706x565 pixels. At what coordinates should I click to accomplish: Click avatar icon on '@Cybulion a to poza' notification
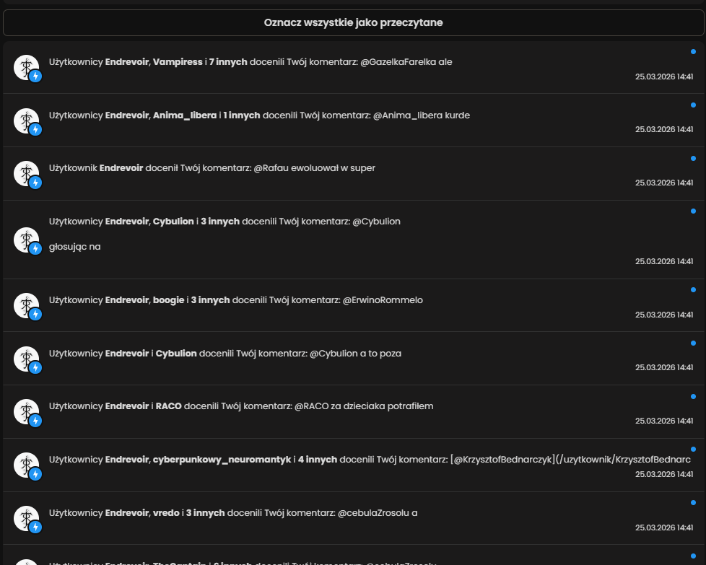pyautogui.click(x=27, y=359)
